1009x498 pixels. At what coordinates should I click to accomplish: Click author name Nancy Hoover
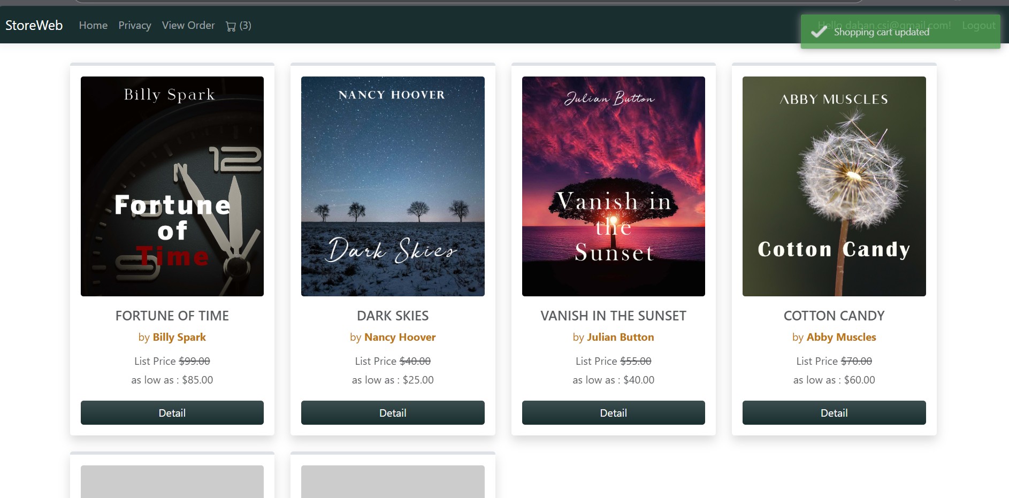(x=400, y=337)
